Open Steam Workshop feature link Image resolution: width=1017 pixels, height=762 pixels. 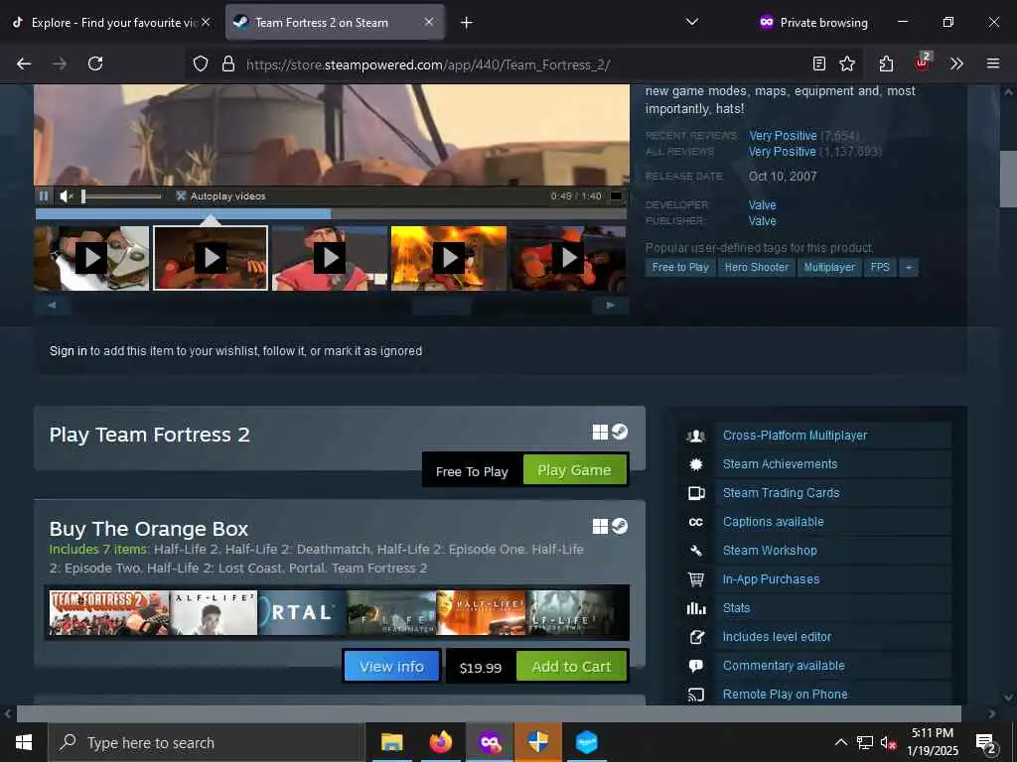[x=770, y=550]
